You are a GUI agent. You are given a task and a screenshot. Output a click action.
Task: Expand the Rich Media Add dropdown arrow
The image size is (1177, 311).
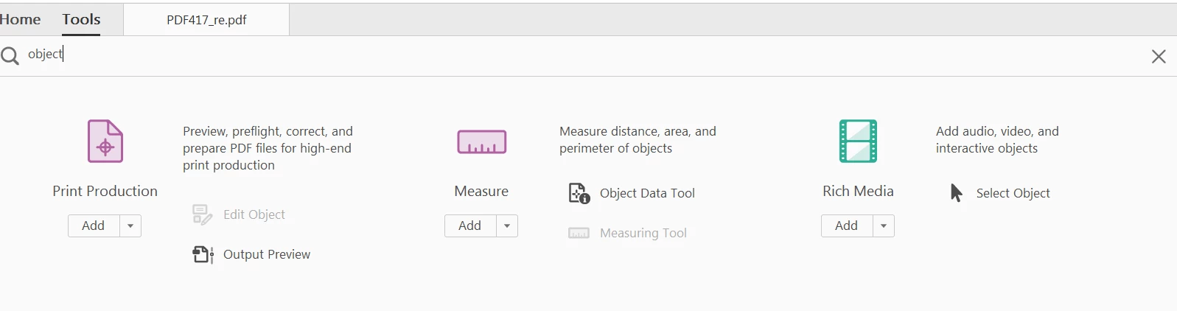(884, 226)
